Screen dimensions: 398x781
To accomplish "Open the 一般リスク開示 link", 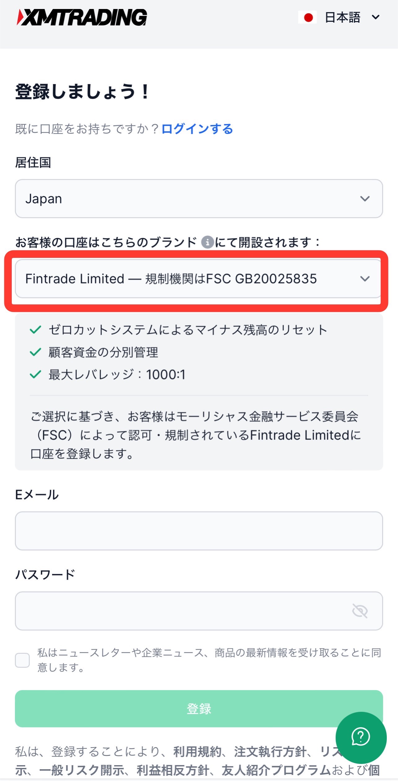I will pos(82,770).
